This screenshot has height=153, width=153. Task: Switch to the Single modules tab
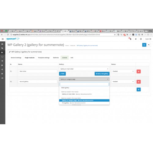click(30, 58)
